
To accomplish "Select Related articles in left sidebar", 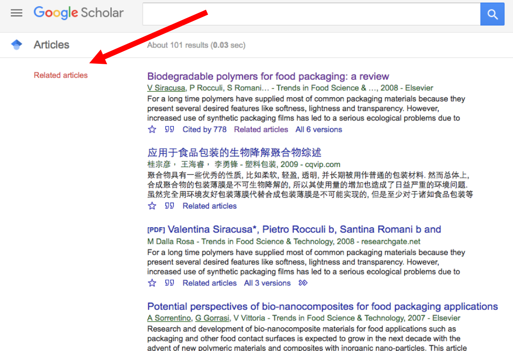I will pos(61,75).
